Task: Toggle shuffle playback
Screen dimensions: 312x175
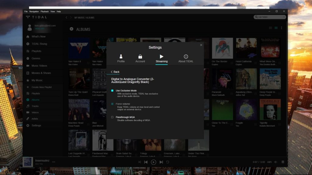Action: (x=140, y=162)
